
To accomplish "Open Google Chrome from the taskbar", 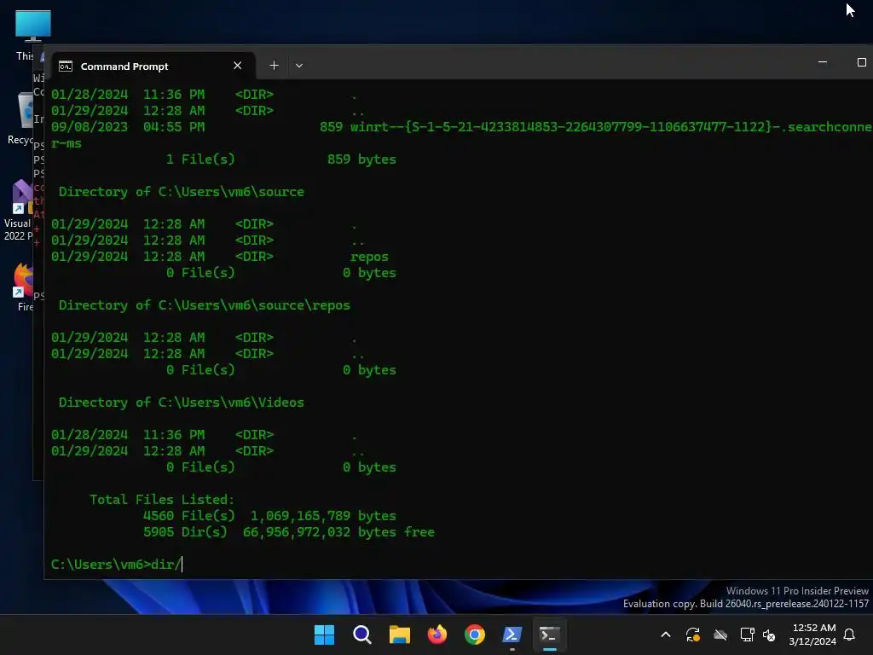I will 475,635.
